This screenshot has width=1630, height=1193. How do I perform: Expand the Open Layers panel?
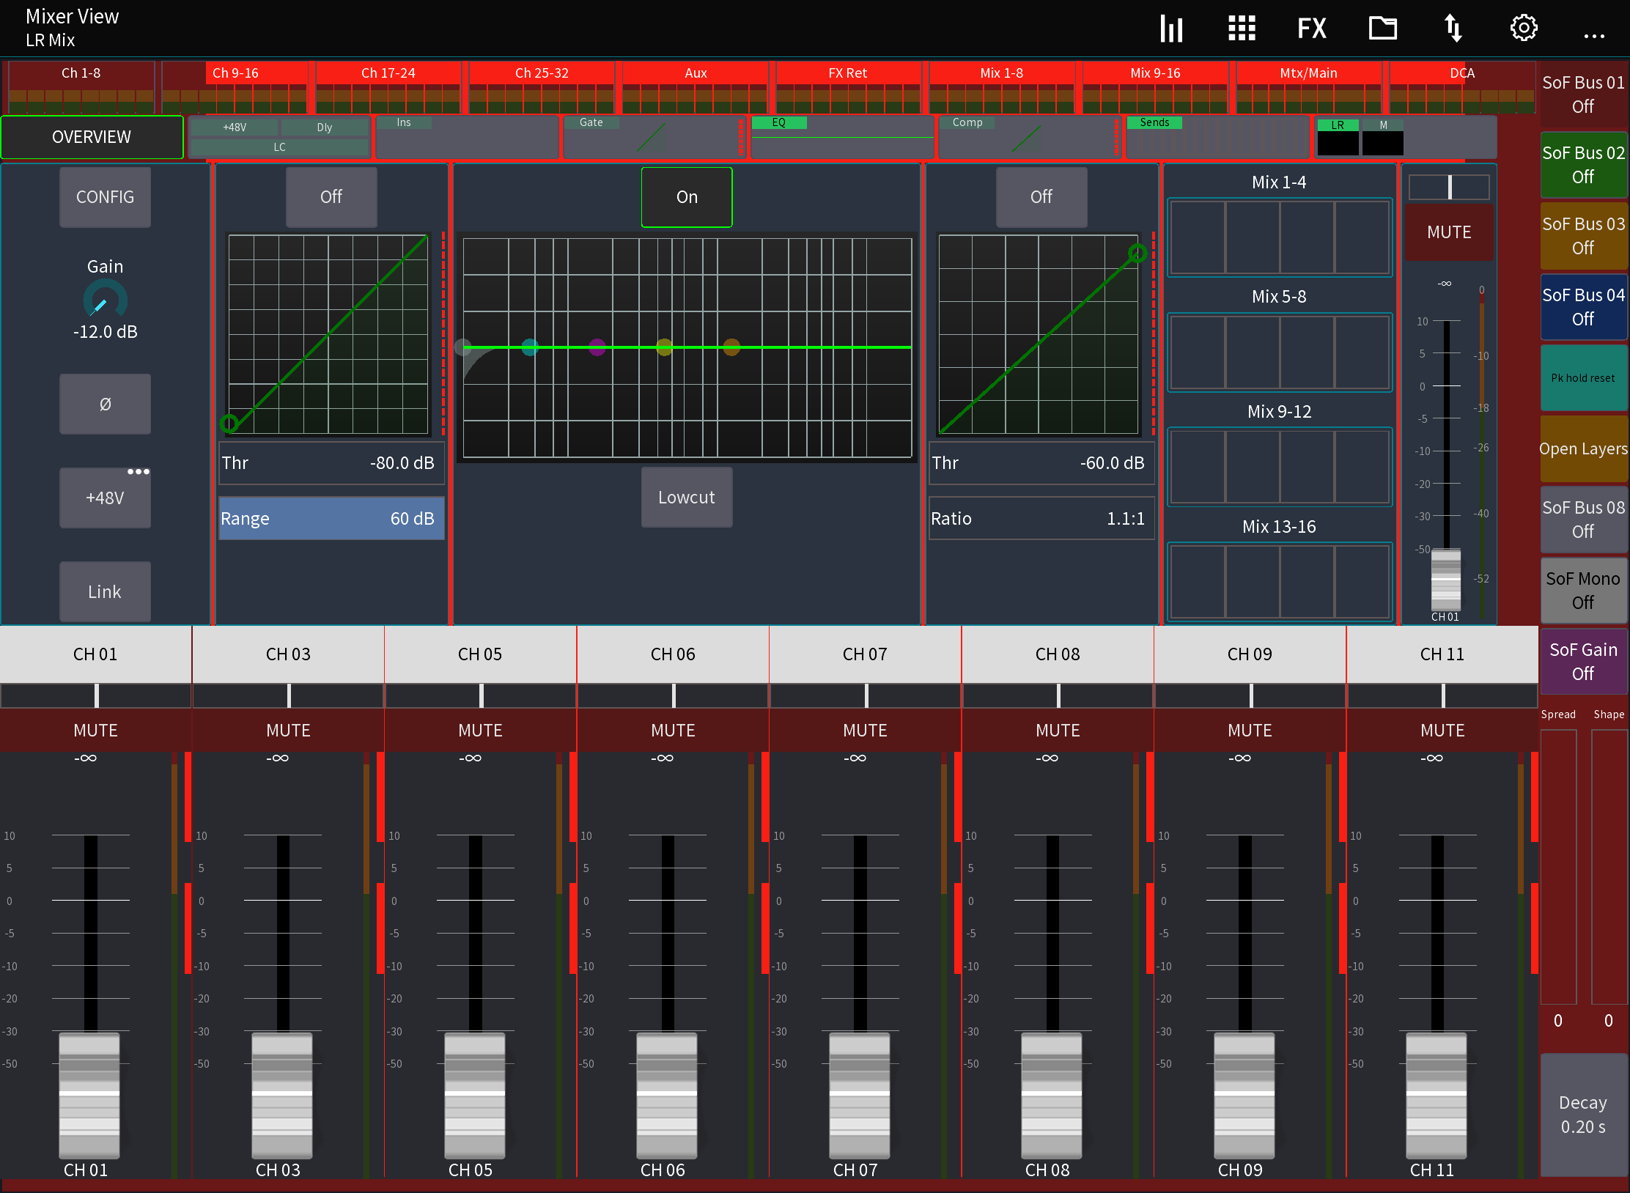click(x=1582, y=448)
